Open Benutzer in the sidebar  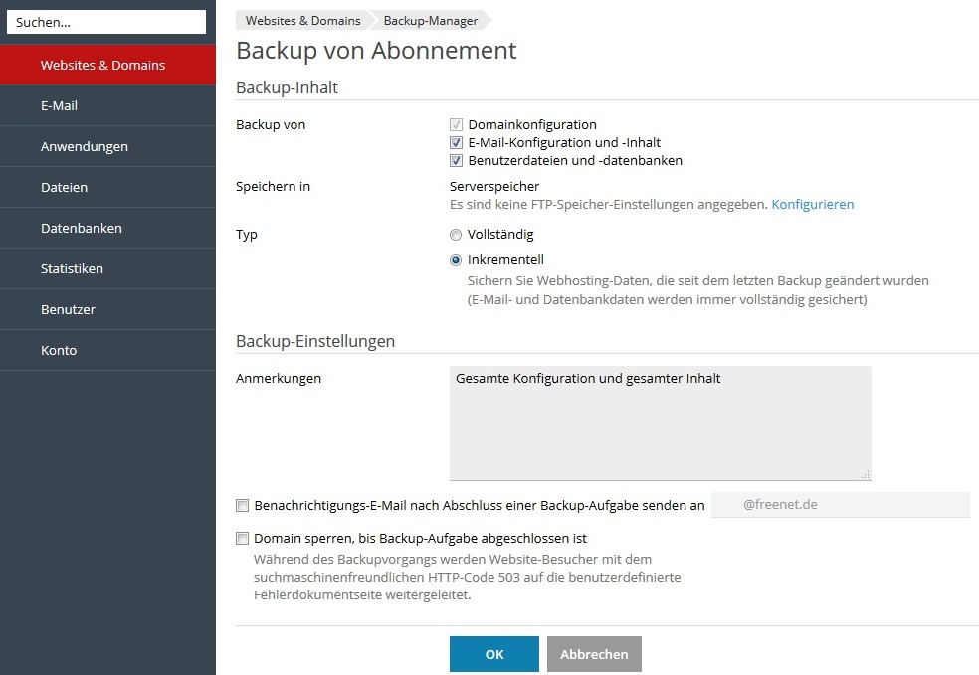click(107, 309)
